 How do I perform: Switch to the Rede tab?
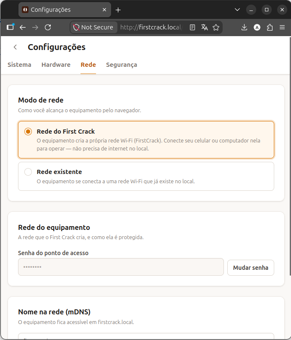pyautogui.click(x=88, y=65)
